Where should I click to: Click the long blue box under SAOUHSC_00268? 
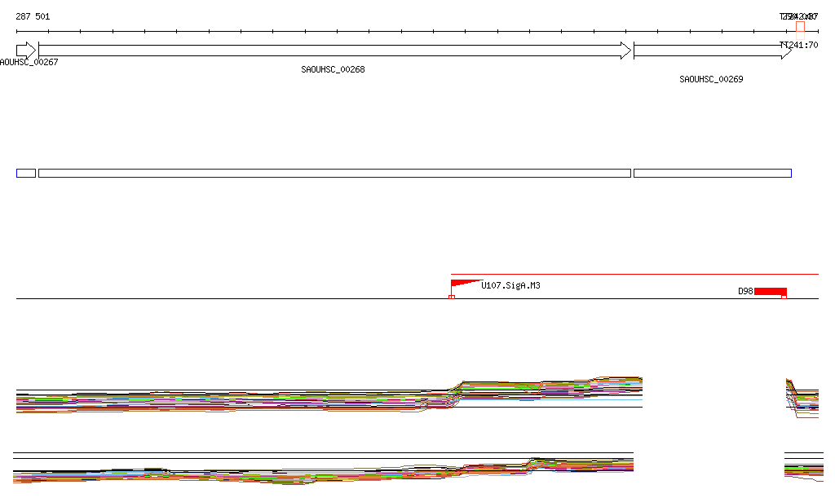[x=335, y=173]
